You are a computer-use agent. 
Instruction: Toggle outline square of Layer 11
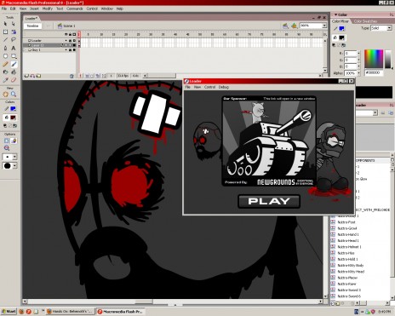(74, 45)
